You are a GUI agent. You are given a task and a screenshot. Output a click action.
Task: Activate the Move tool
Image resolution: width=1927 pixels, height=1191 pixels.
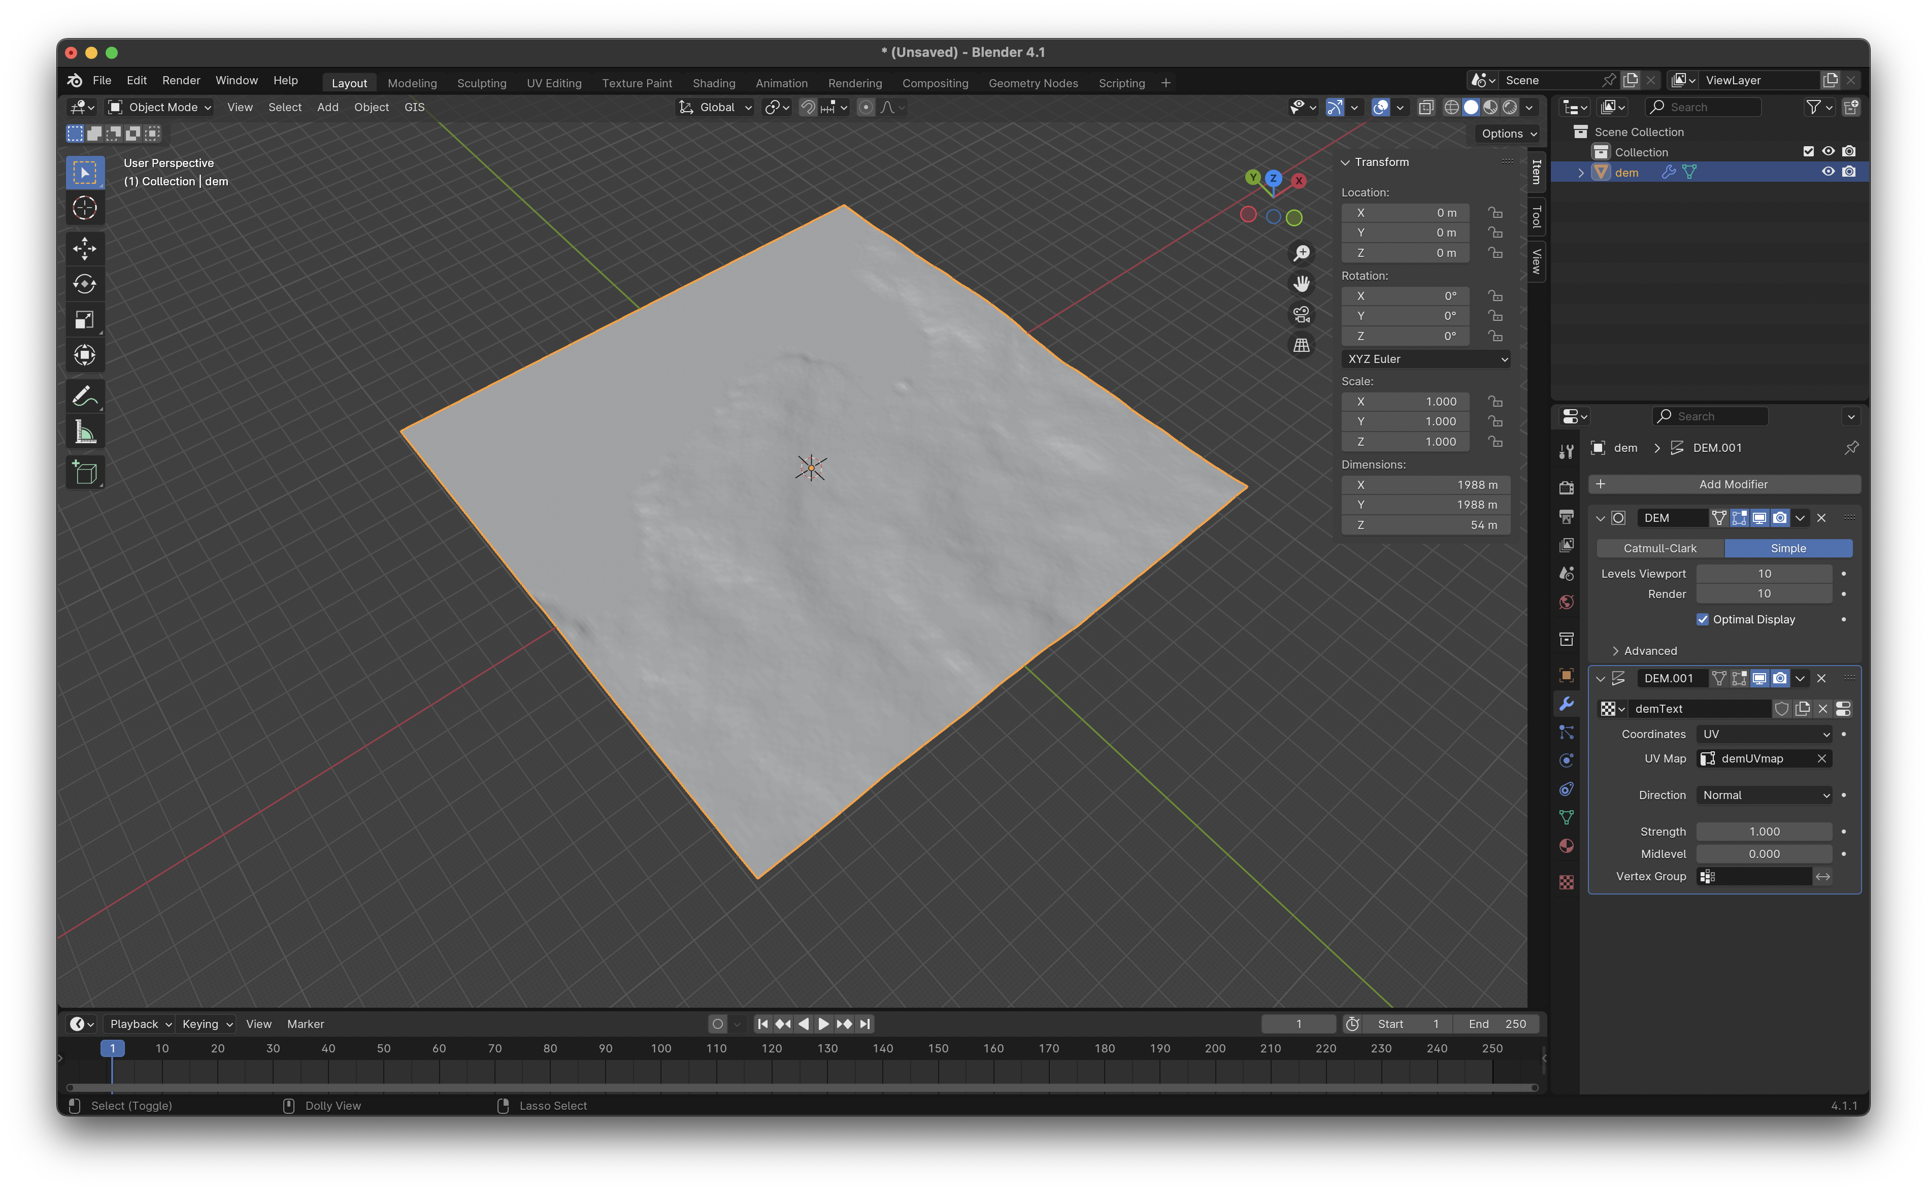(x=85, y=248)
